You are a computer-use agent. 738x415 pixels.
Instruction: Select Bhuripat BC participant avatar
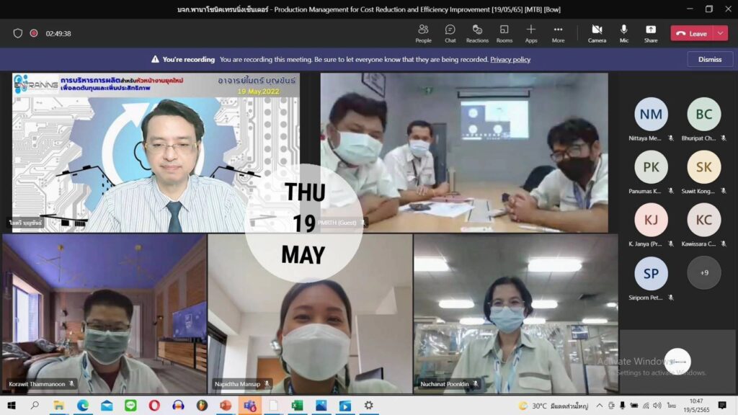click(x=703, y=114)
